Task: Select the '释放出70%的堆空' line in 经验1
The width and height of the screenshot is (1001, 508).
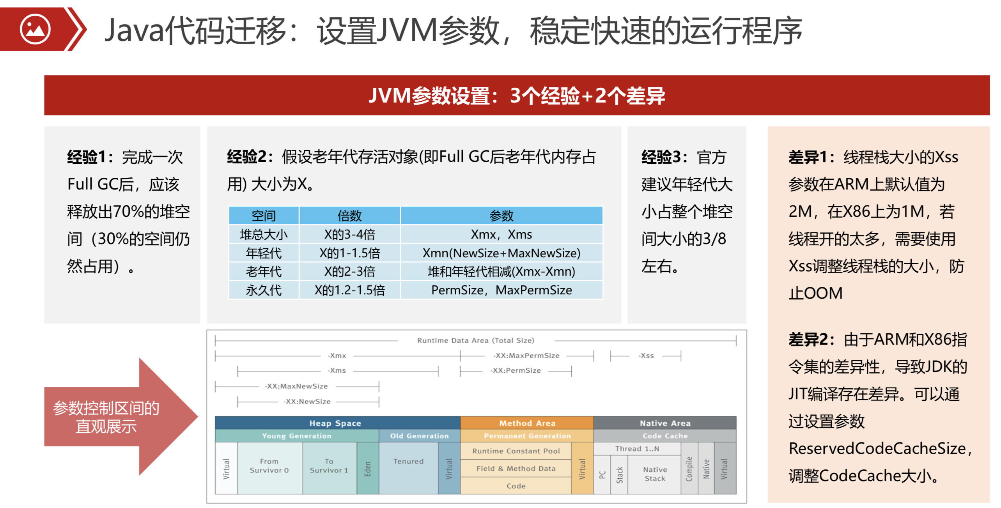Action: tap(128, 211)
